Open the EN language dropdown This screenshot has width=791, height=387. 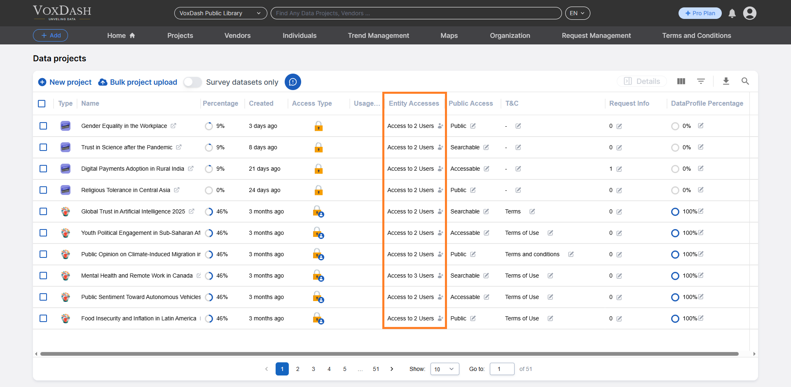577,13
